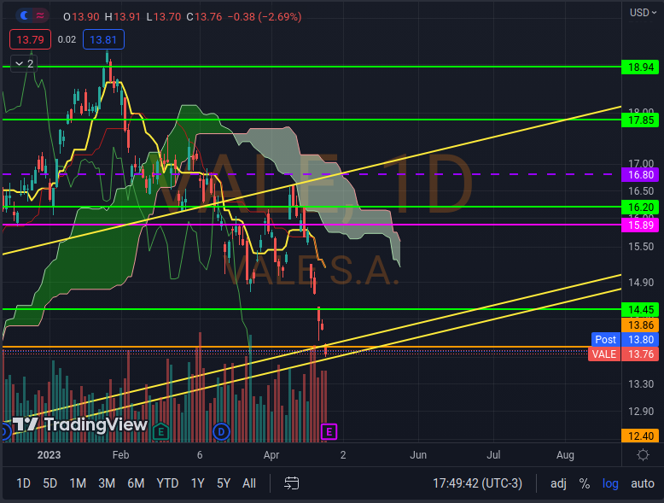Click the 17:49:42 (UTC-3) timezone clock
Image resolution: width=664 pixels, height=503 pixels.
477,483
